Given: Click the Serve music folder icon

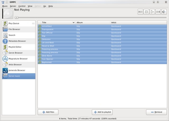Looking at the screenshot, I should [5, 76].
